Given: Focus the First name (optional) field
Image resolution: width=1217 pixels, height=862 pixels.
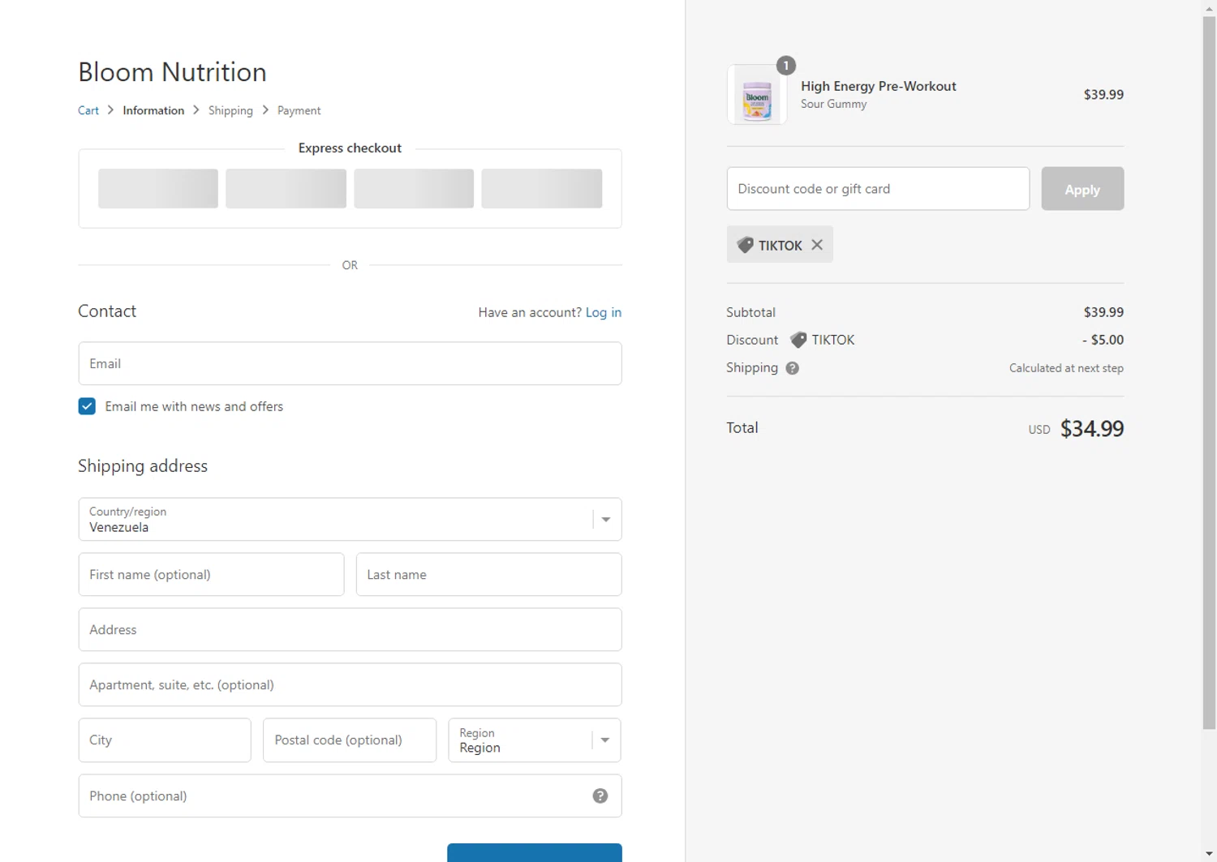Looking at the screenshot, I should coord(211,574).
